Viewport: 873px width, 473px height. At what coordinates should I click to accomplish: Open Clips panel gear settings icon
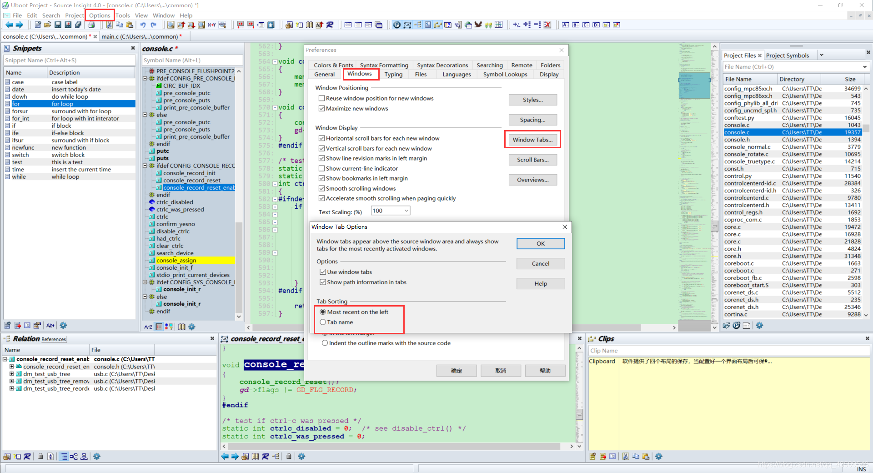(659, 456)
